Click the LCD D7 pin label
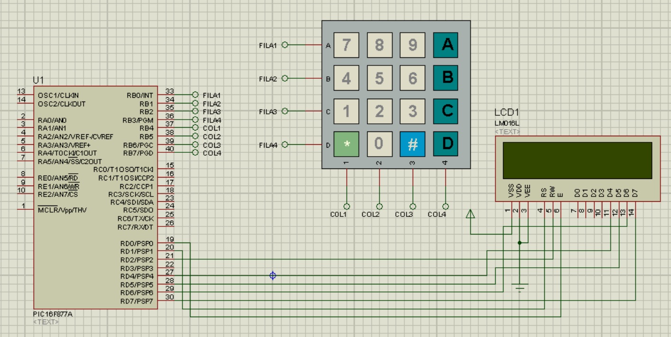The image size is (671, 337). click(x=635, y=193)
